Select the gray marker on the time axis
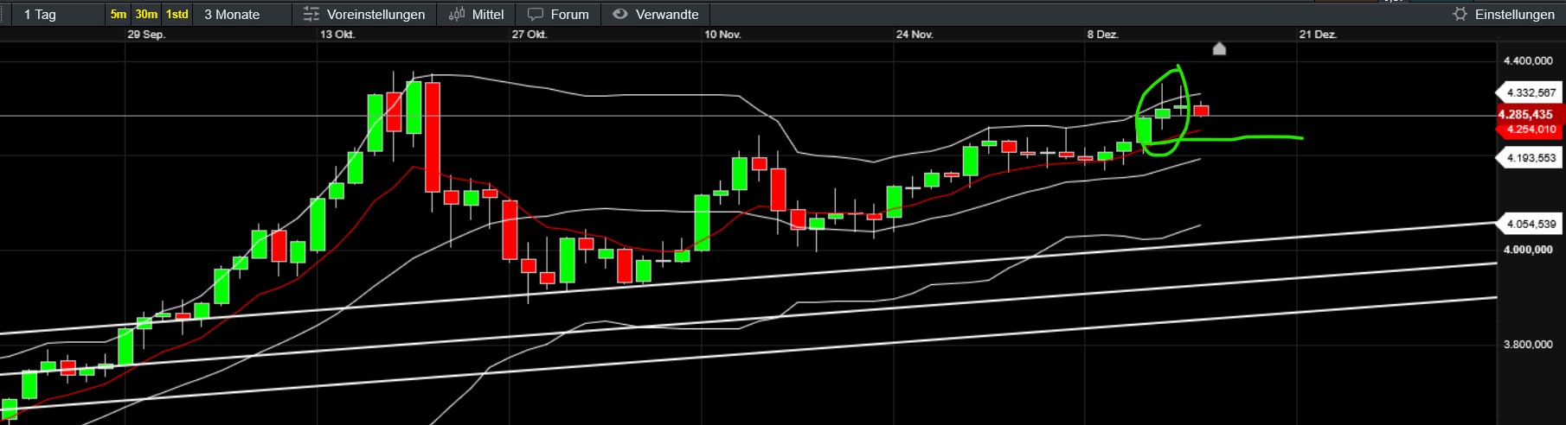Screen dimensions: 1566x425 coord(1219,48)
